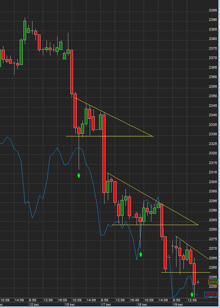Select the green buy arrow near 2265 on 18 kwi
This screenshot has width=220, height=308.
tap(141, 254)
